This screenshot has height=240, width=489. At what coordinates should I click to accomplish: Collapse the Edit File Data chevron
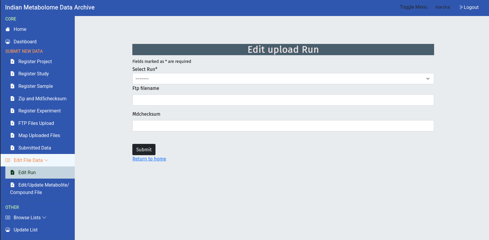[46, 160]
